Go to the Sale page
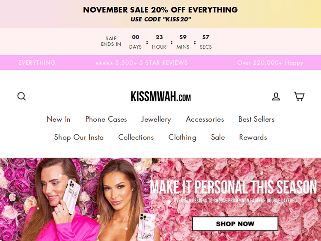The height and width of the screenshot is (241, 321). pos(218,137)
